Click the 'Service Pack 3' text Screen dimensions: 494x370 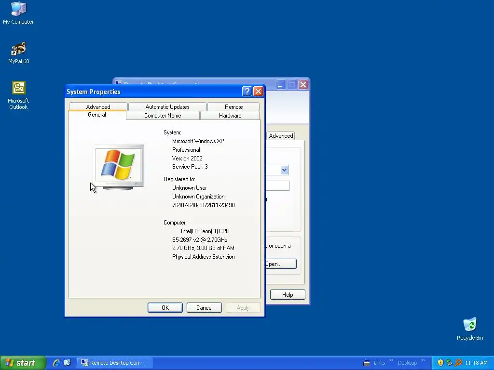click(x=190, y=167)
